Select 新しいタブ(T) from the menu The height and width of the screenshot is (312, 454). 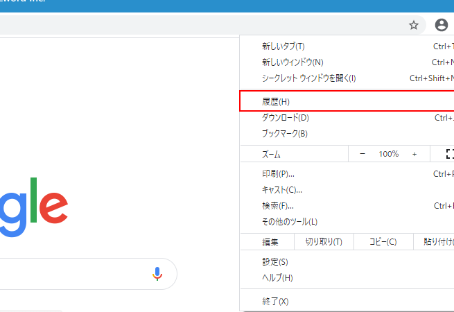pos(283,46)
